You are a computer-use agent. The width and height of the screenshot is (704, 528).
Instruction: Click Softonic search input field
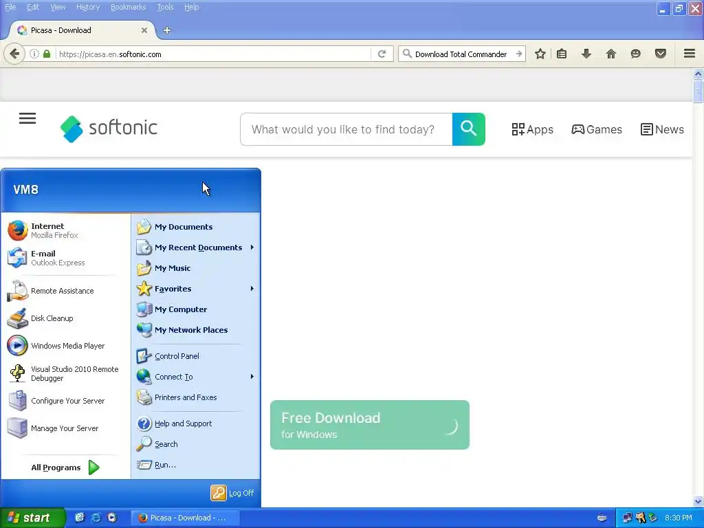(x=346, y=129)
